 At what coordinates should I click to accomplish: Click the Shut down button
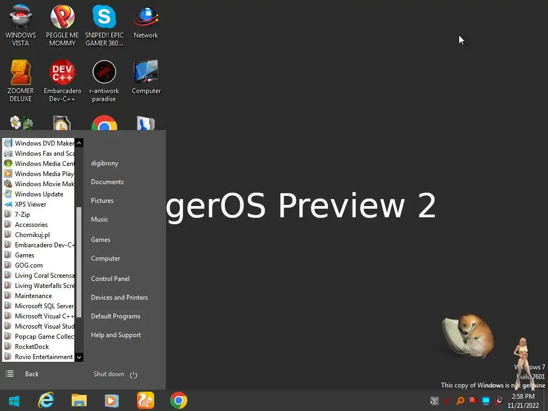(109, 374)
